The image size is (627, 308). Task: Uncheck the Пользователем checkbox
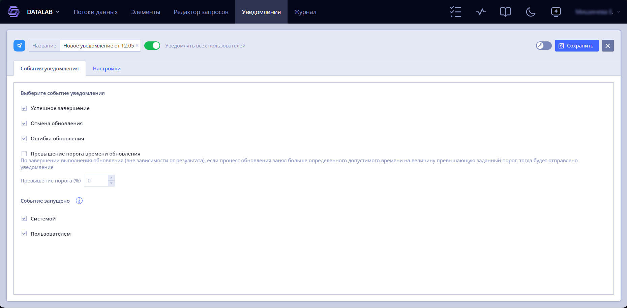(x=24, y=234)
